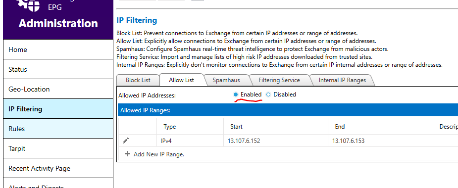The height and width of the screenshot is (188, 458).
Task: Switch to the Block List tab
Action: [138, 80]
